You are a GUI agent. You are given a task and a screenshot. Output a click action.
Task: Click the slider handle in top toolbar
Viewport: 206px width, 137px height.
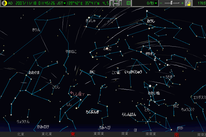click(x=172, y=3)
